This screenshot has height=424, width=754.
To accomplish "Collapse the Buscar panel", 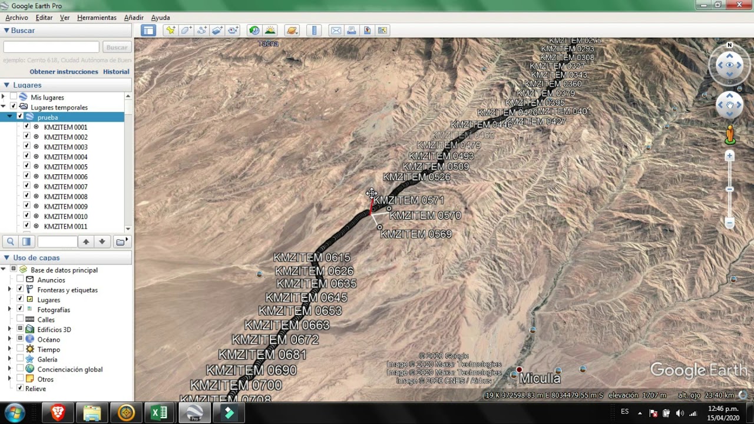I will point(6,30).
